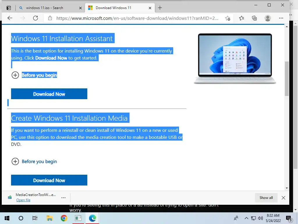Click the microsoft.com address bar URL
This screenshot has width=298, height=224.
click(137, 18)
